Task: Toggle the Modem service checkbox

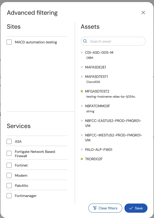Action: point(9,175)
